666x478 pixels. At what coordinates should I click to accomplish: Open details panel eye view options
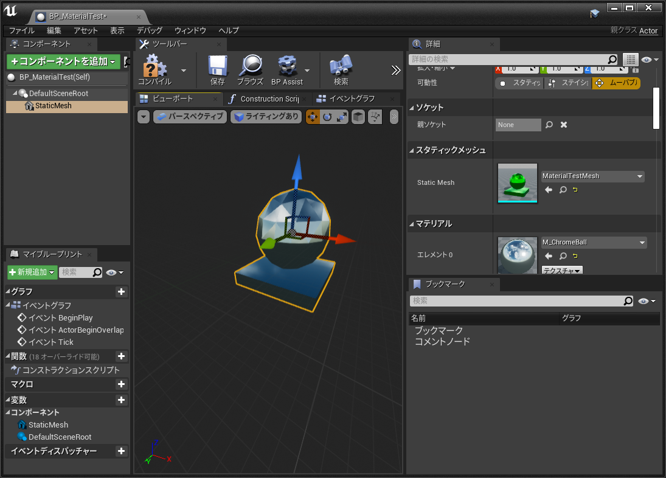point(650,60)
